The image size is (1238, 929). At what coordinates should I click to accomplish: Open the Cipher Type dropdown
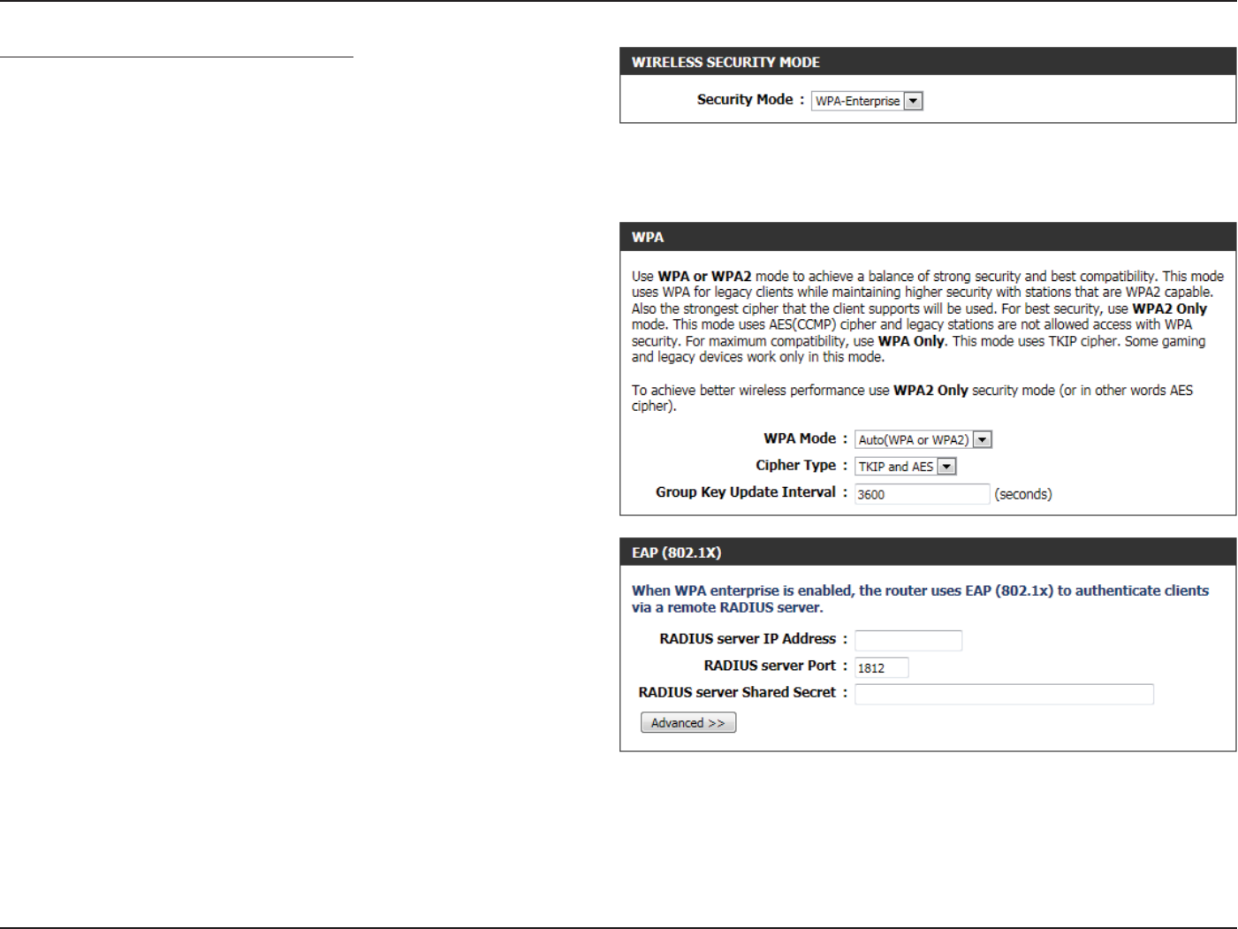pyautogui.click(x=906, y=467)
